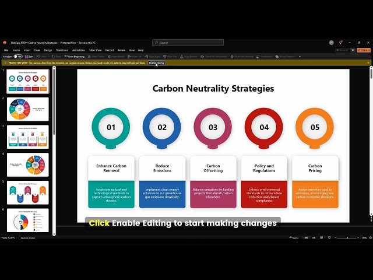Switch to the Home tab

click(16, 50)
